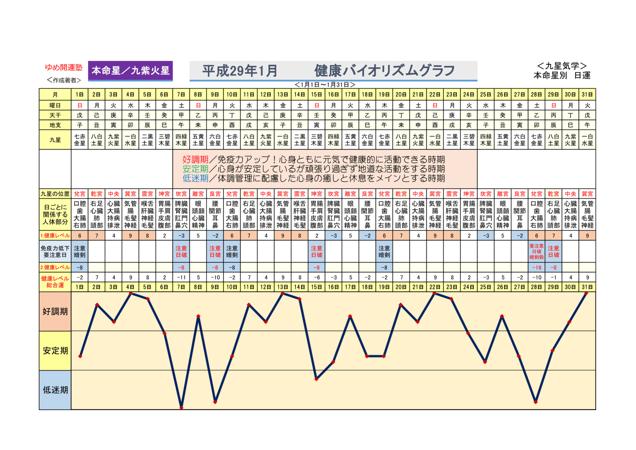Click the yellow 安定期 graph band label
Image resolution: width=636 pixels, height=450 pixels.
(55, 351)
